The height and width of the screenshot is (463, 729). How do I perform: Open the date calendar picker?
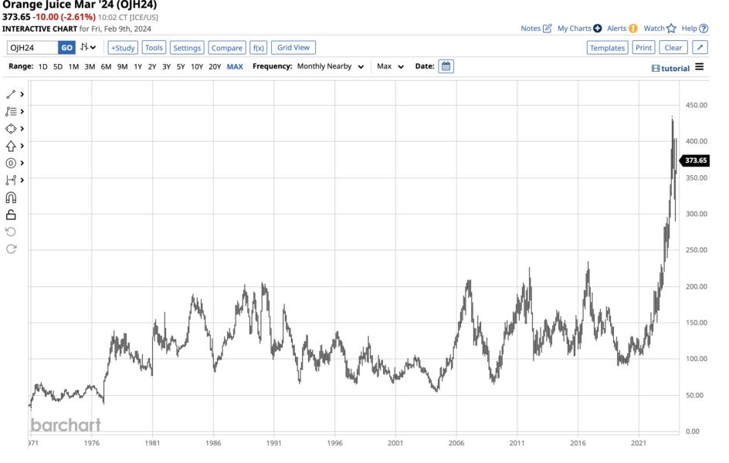pos(446,66)
